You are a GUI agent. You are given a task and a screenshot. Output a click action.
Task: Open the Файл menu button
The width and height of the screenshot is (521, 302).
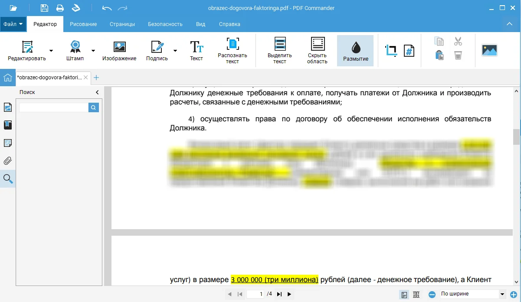click(13, 24)
